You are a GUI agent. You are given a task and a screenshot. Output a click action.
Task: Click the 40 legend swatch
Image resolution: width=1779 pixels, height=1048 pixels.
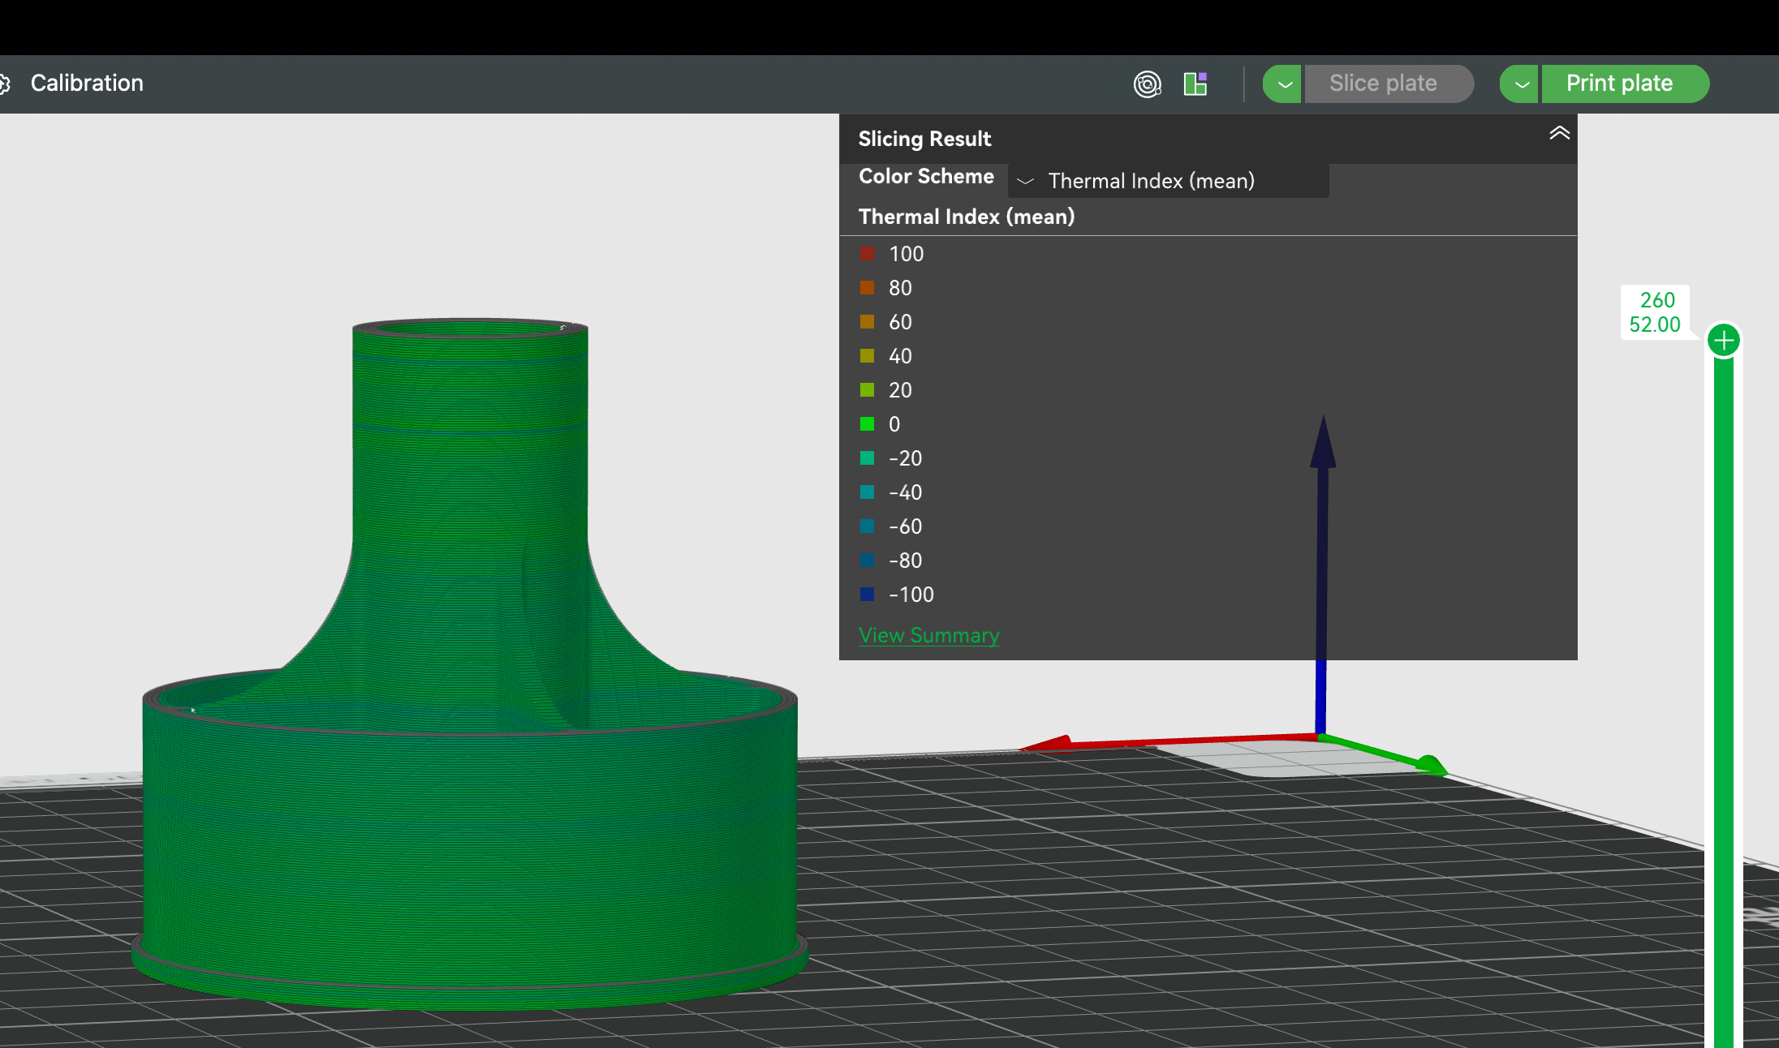click(x=868, y=356)
